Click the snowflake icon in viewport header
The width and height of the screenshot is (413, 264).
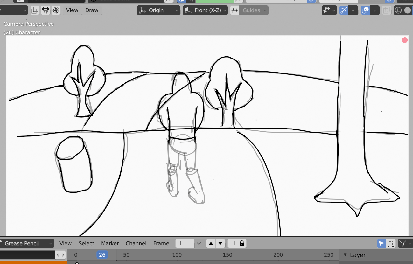point(56,10)
